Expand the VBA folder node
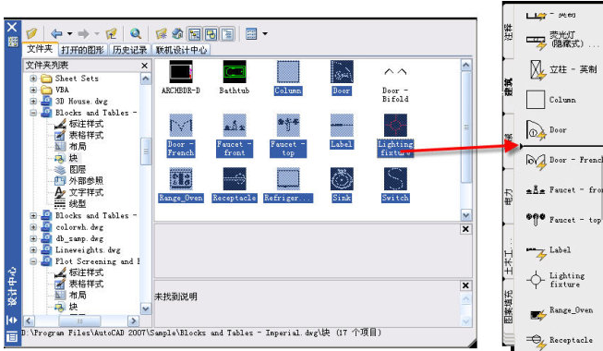 coord(33,91)
